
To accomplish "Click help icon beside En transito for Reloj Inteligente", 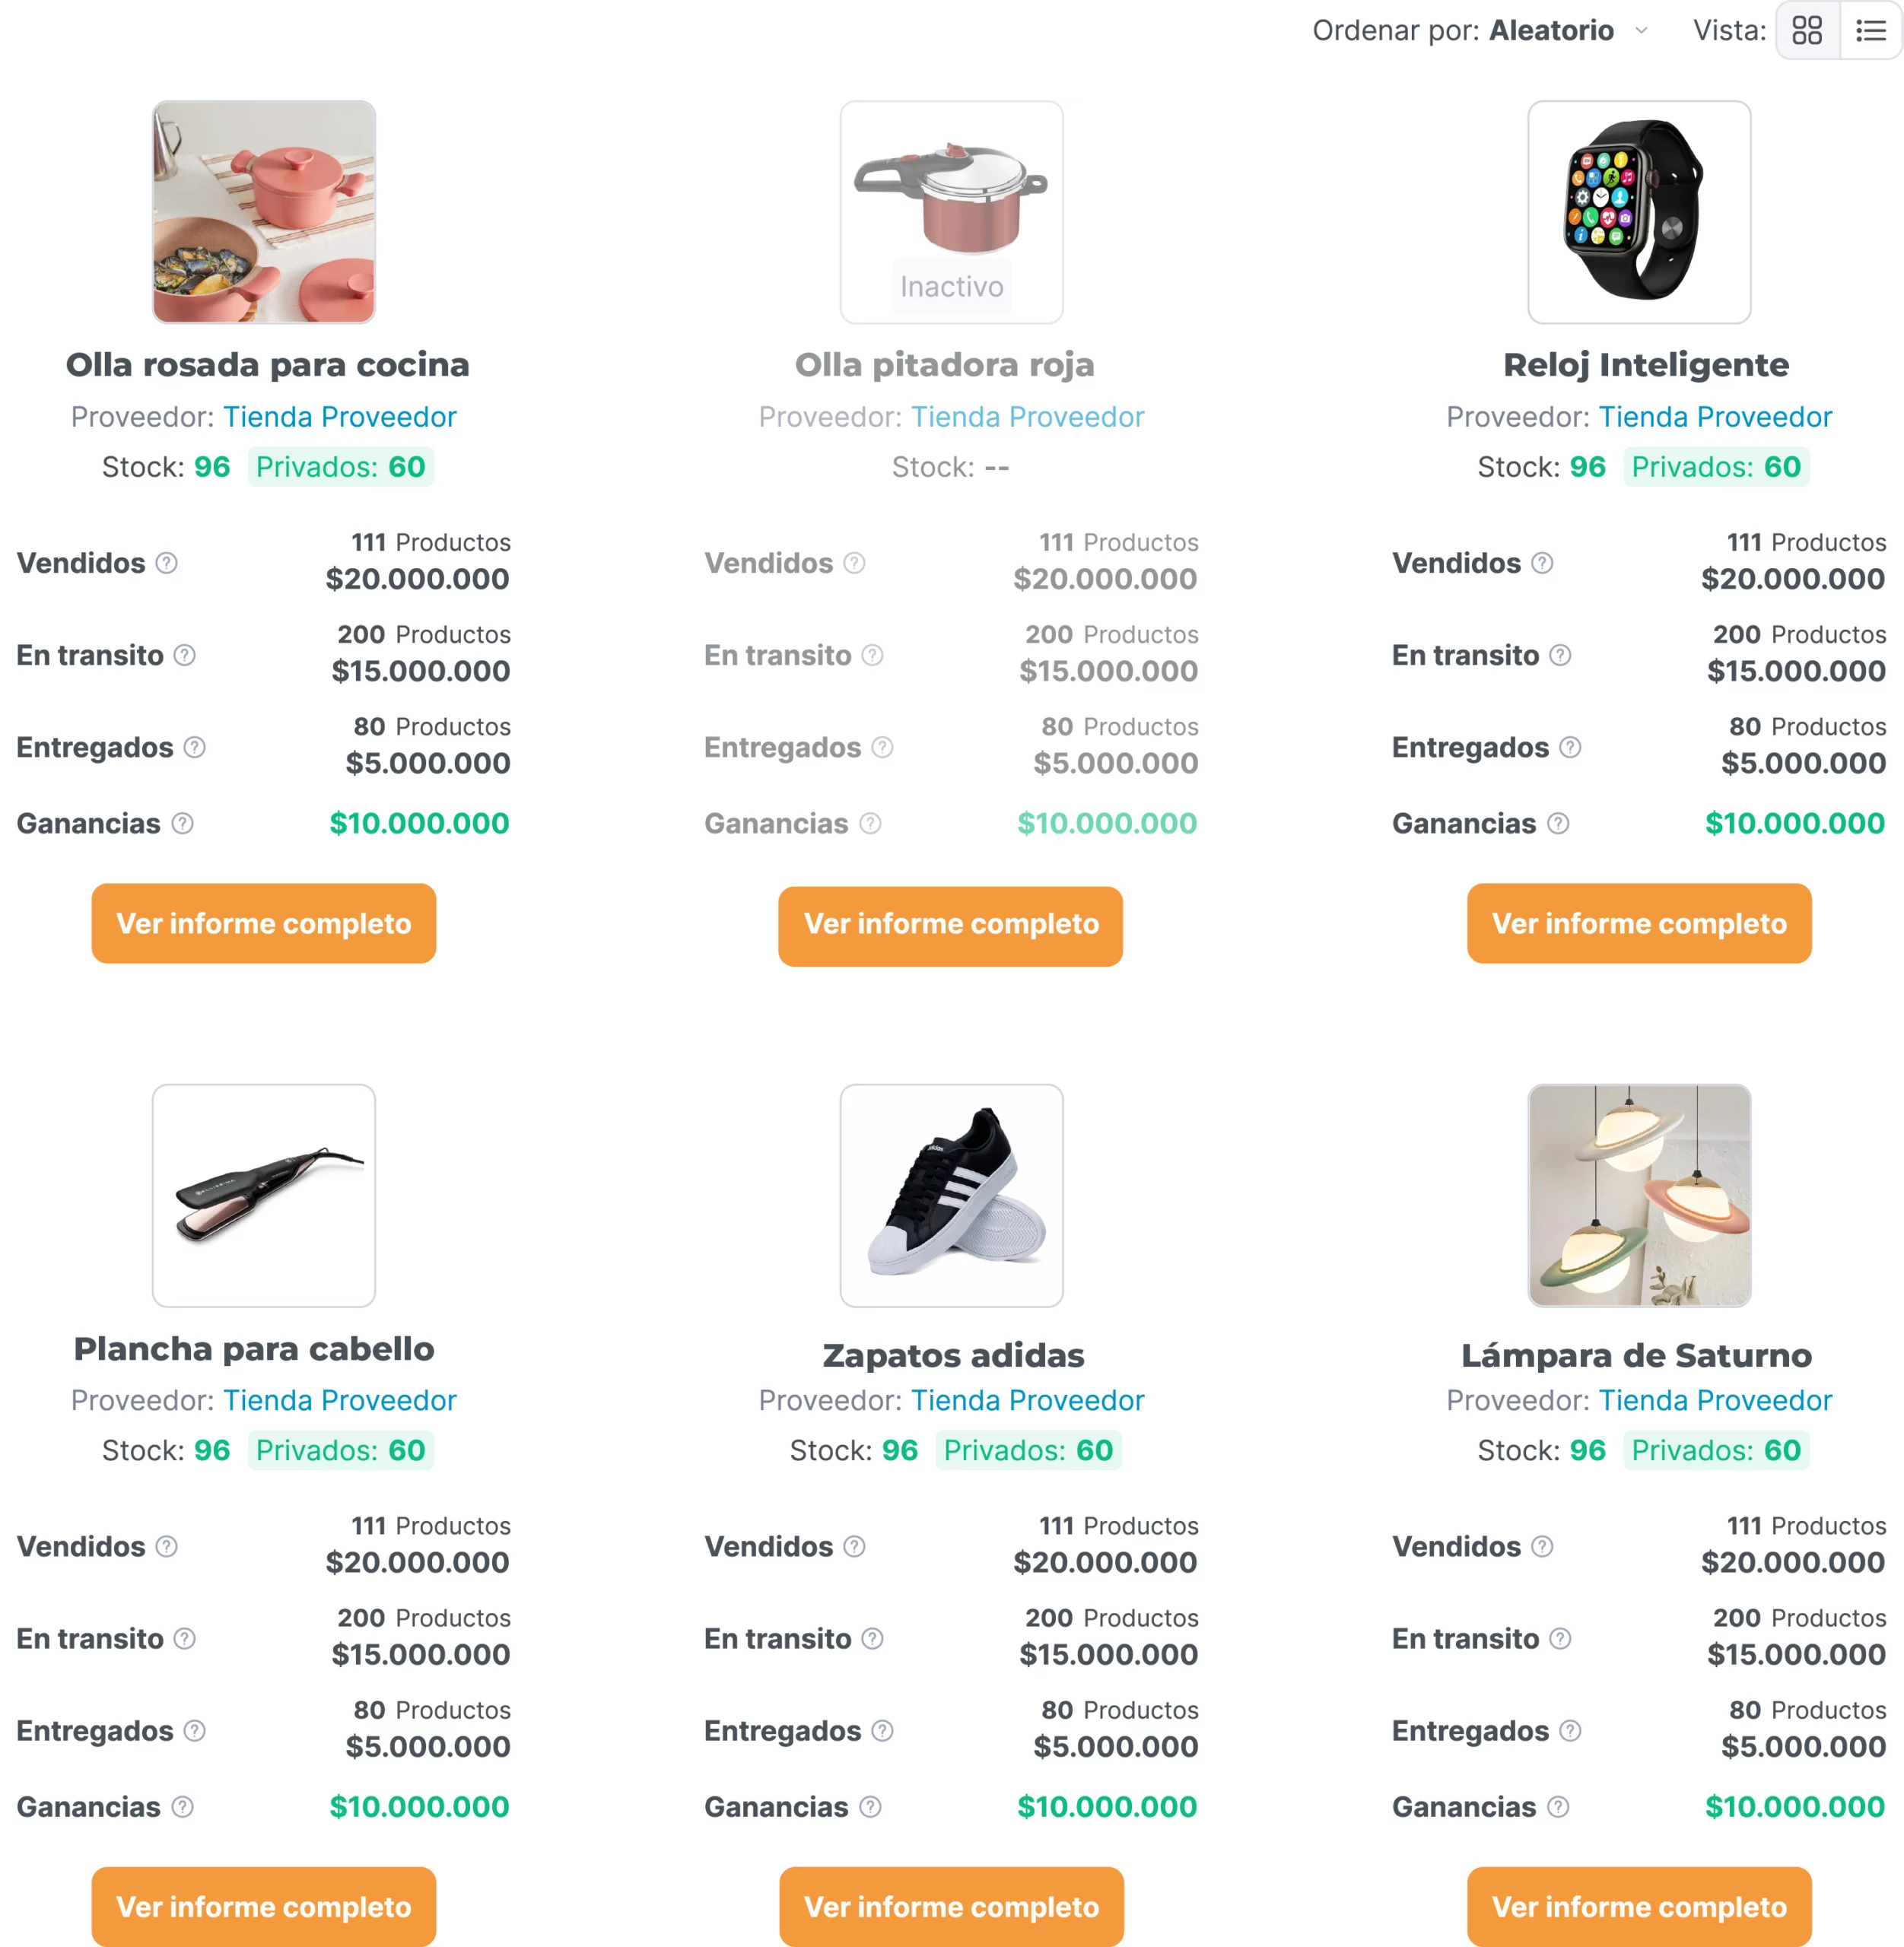I will coord(1560,655).
